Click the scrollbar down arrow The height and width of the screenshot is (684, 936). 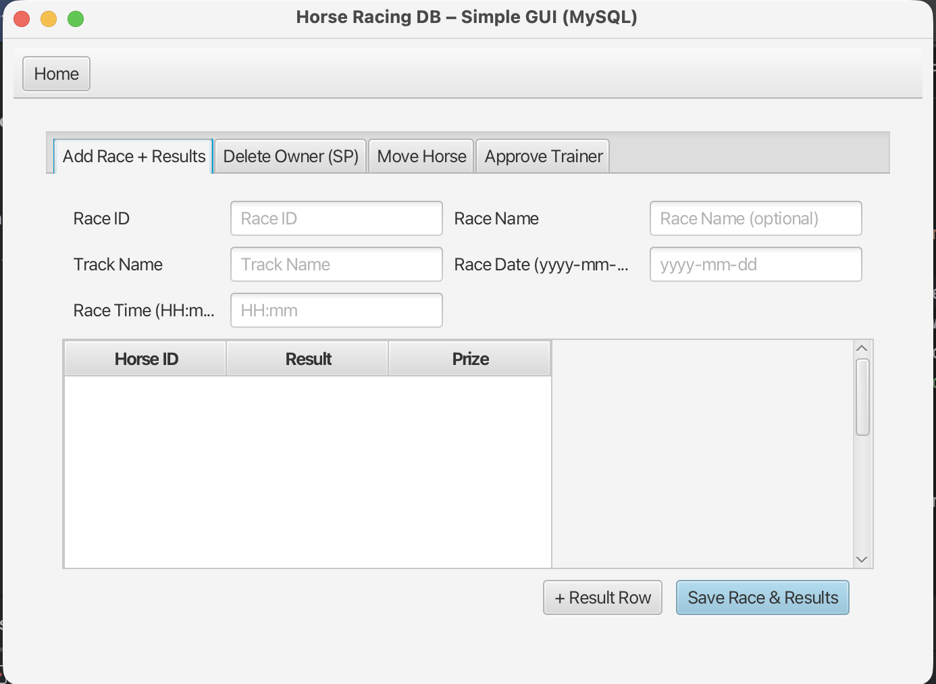pyautogui.click(x=862, y=559)
